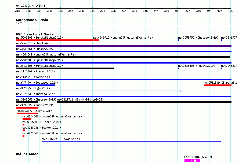The height and width of the screenshot is (163, 239).
Task: Select the black nsv5421711 variant bar
Action: tap(144, 102)
